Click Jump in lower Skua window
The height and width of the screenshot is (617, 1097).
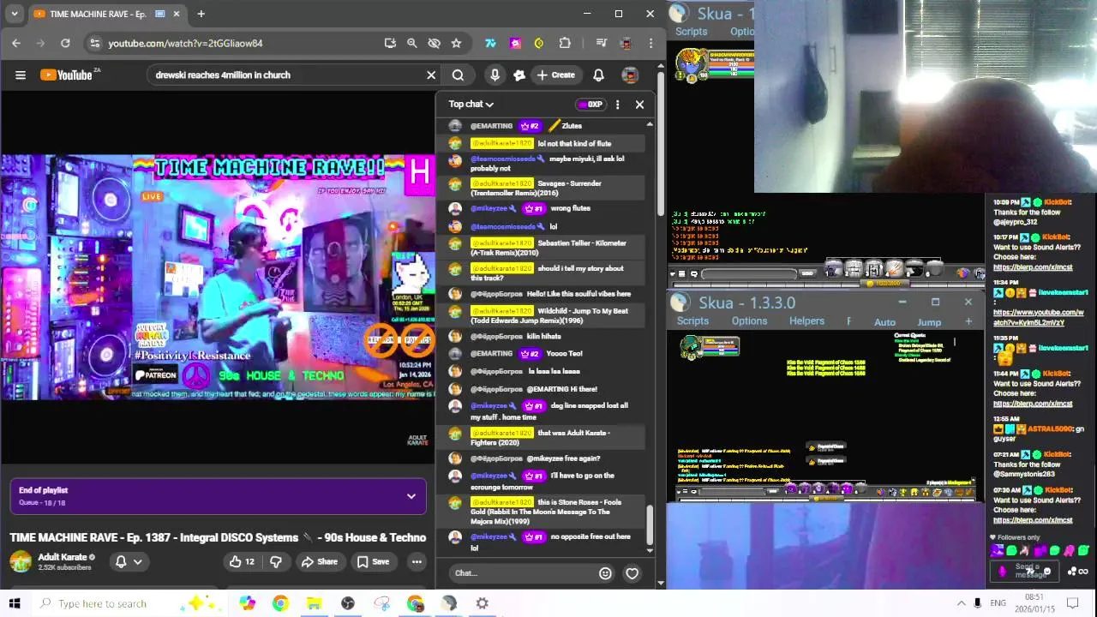pos(929,322)
